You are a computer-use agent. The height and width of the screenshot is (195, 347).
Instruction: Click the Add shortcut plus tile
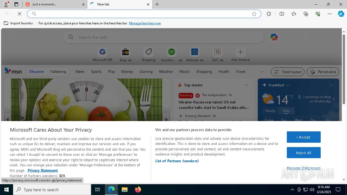pyautogui.click(x=240, y=54)
